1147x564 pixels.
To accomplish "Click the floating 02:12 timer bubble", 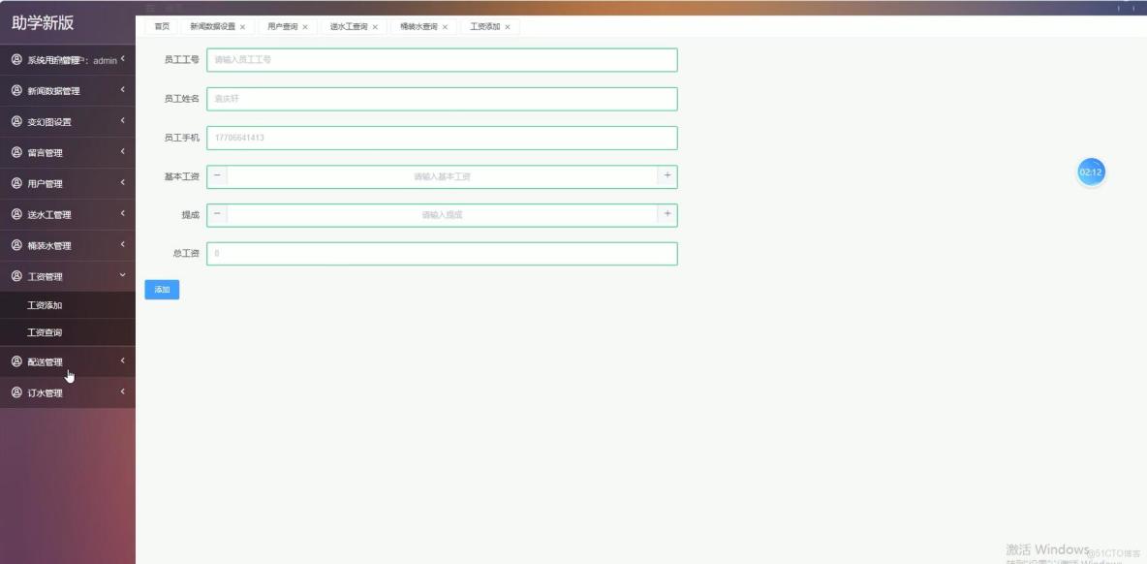I will click(1092, 172).
